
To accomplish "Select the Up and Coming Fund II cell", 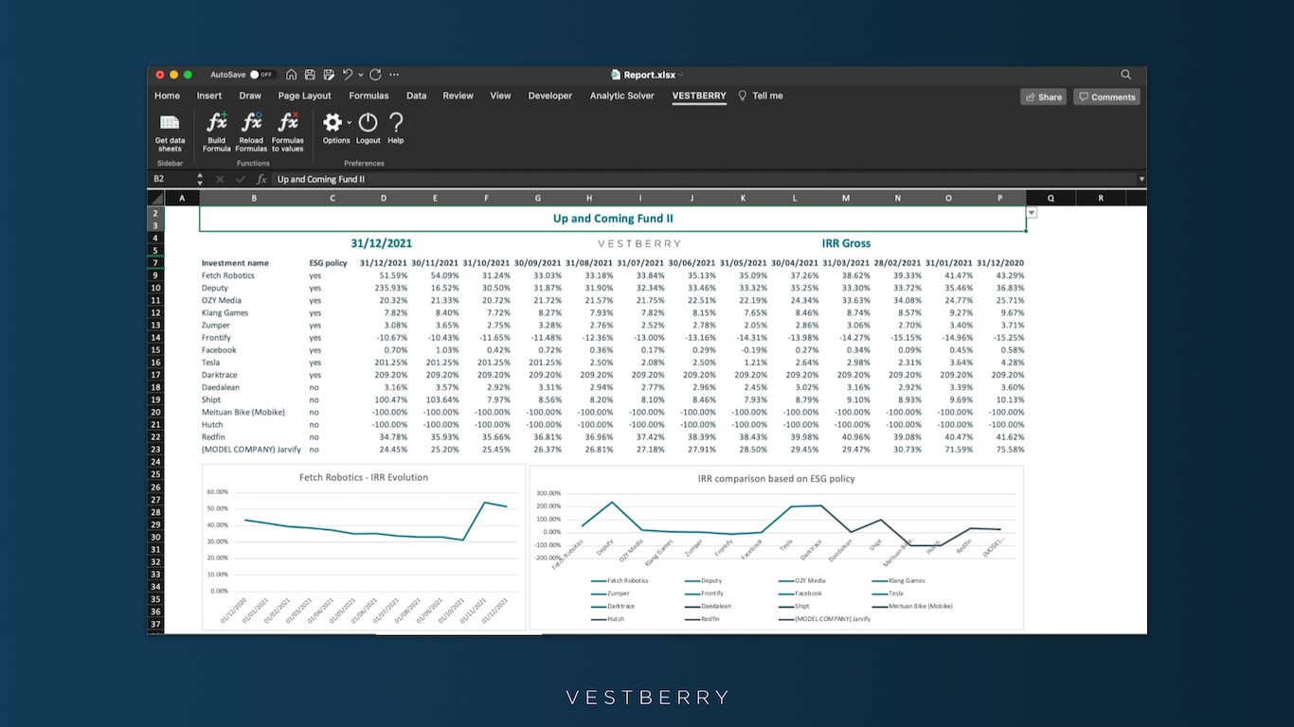I will click(613, 219).
